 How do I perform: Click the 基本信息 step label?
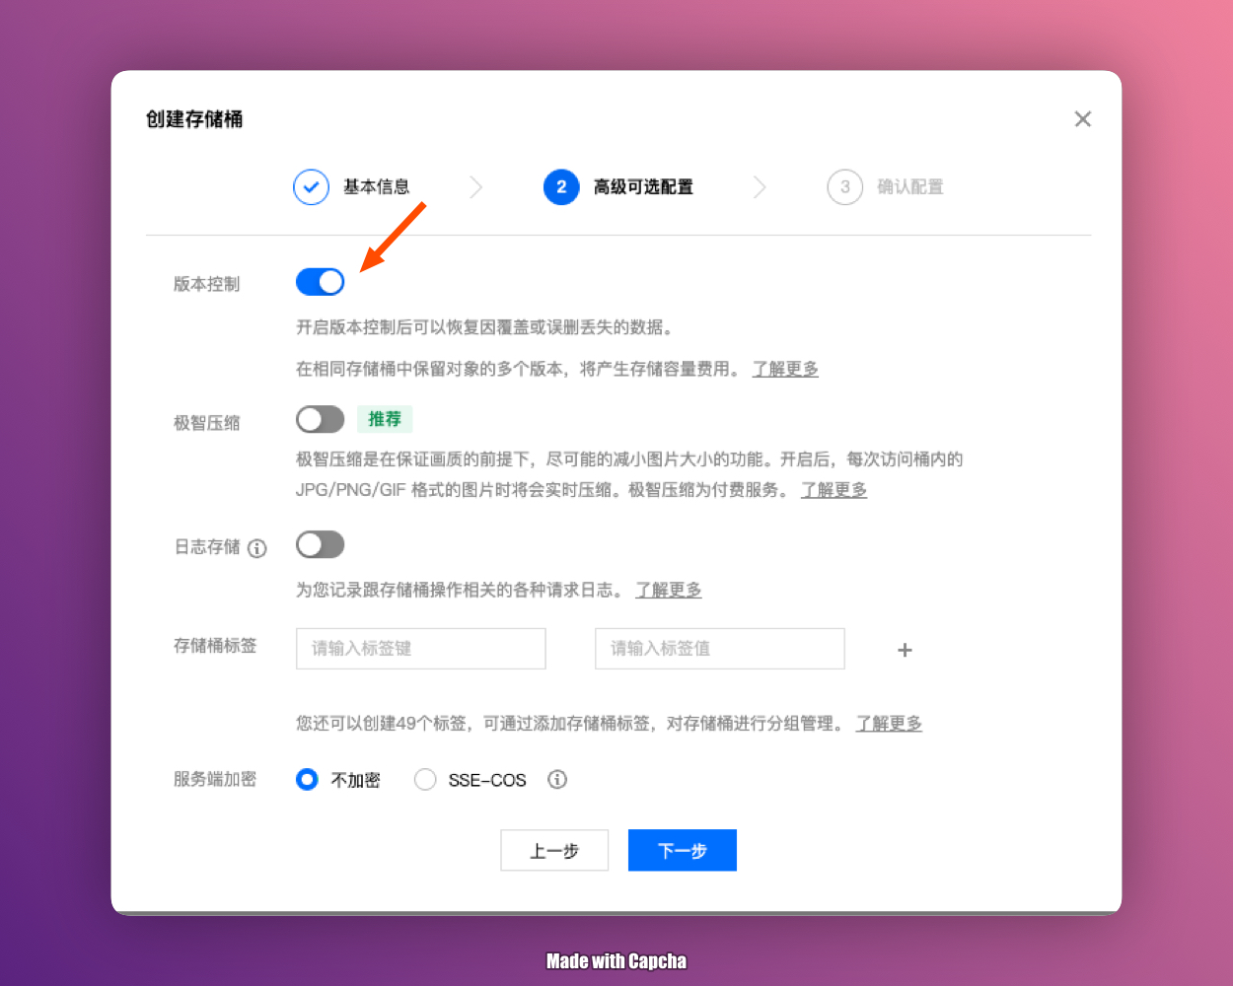(x=376, y=186)
